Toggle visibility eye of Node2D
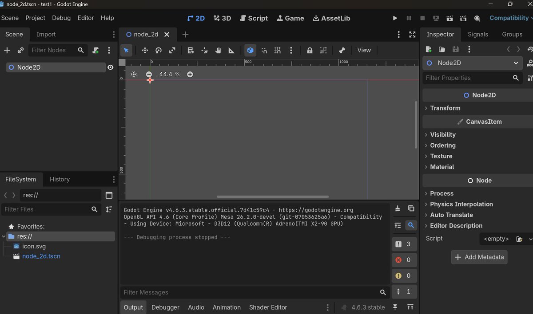533x314 pixels. click(111, 67)
